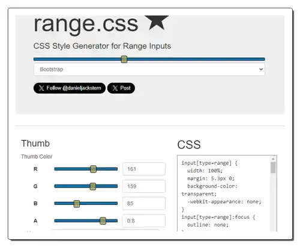This screenshot has height=247, width=300.
Task: Click the range.css title heading
Action: pos(86,24)
